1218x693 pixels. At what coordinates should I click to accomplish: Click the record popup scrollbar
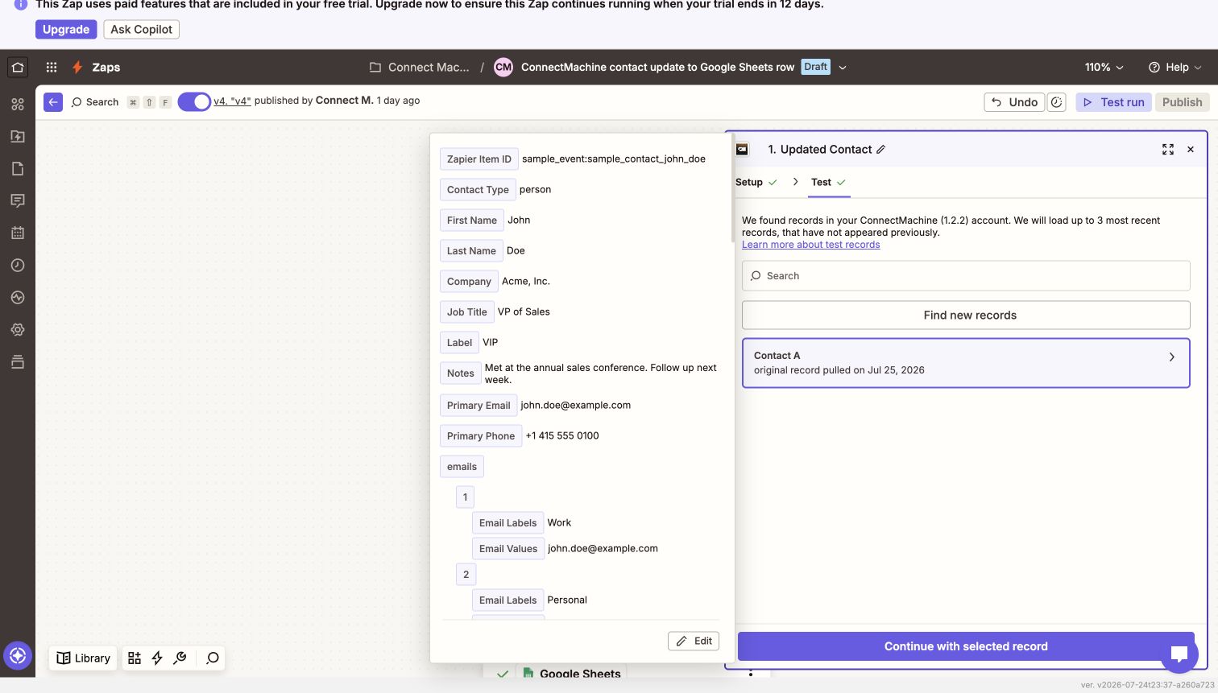[732, 189]
